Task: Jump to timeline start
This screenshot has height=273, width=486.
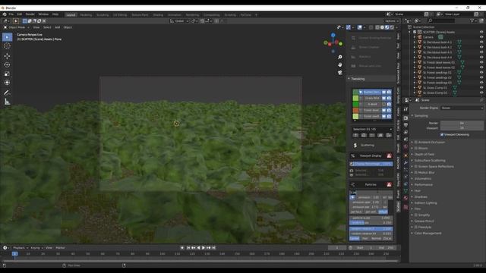Action: click(x=188, y=248)
